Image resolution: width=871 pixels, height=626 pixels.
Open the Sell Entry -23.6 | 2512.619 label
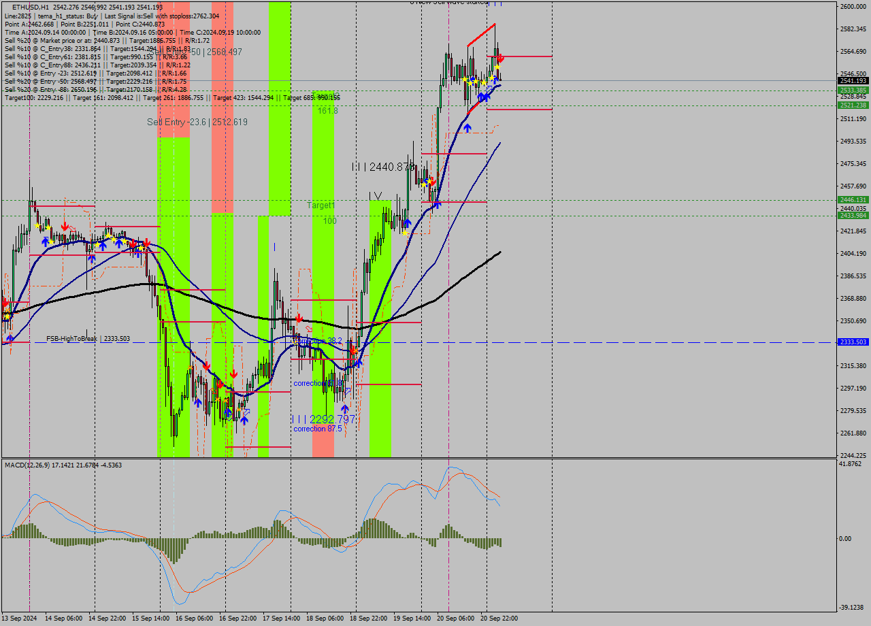pos(196,122)
